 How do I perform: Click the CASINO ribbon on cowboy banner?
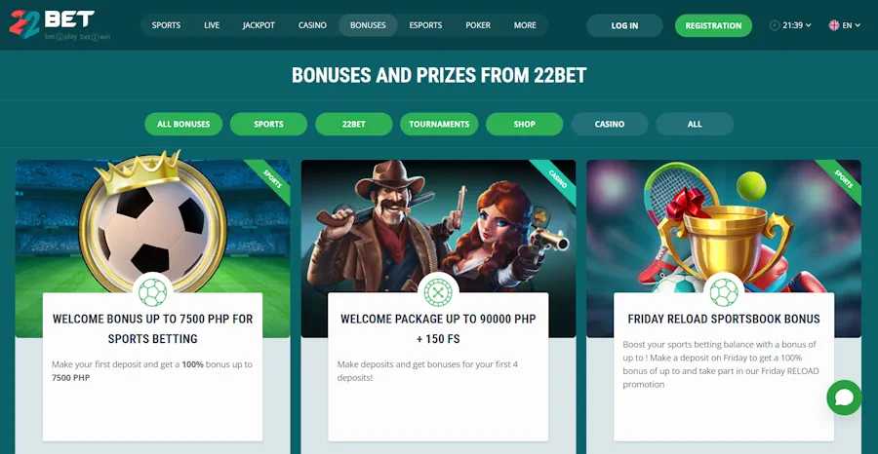[557, 179]
